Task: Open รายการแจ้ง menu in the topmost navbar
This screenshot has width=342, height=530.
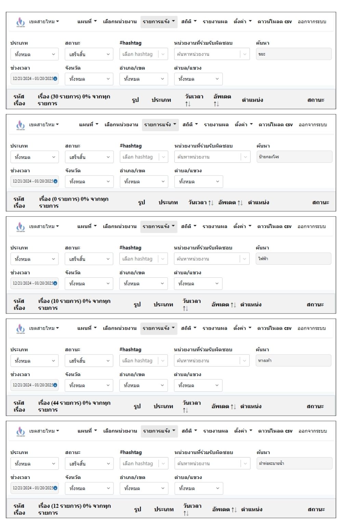Action: 159,22
